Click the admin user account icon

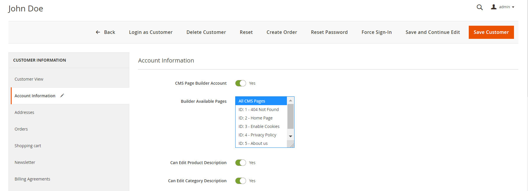coord(494,7)
